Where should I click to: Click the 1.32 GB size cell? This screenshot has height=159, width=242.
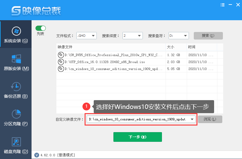click(x=174, y=55)
